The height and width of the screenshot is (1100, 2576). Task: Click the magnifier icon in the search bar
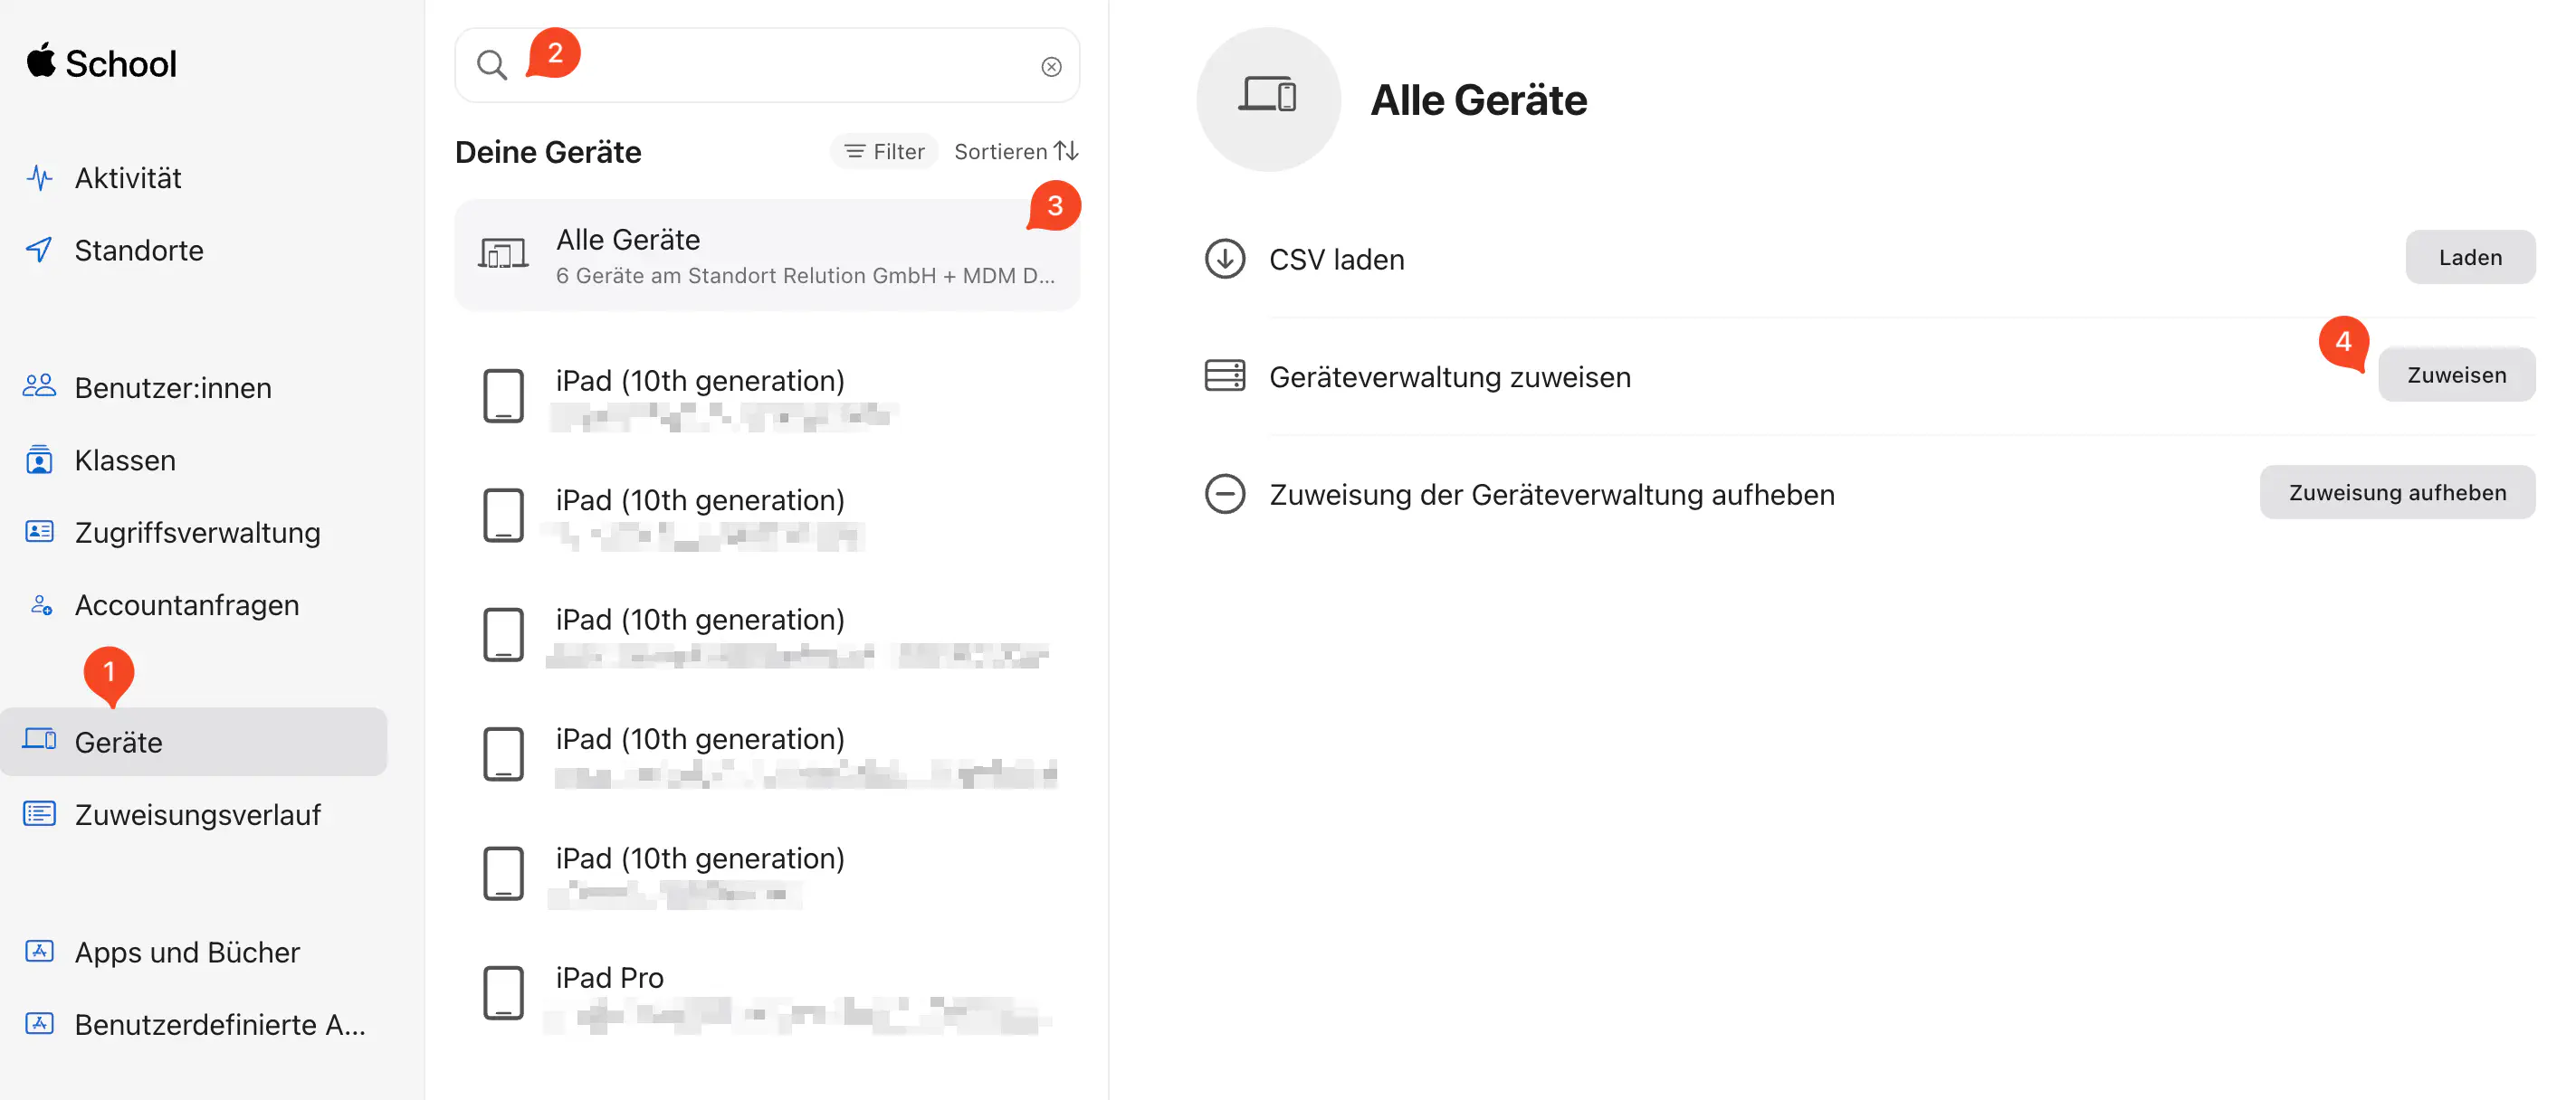tap(492, 65)
